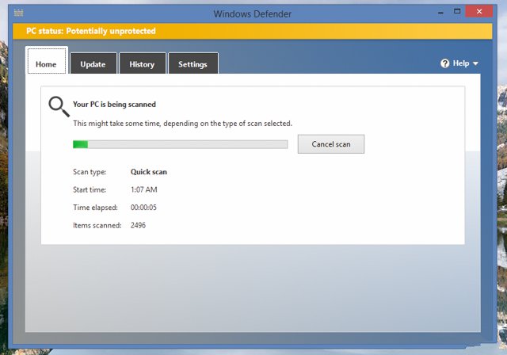This screenshot has width=507, height=355.
Task: Click the 'Items scanned:' label
Action: [x=97, y=225]
